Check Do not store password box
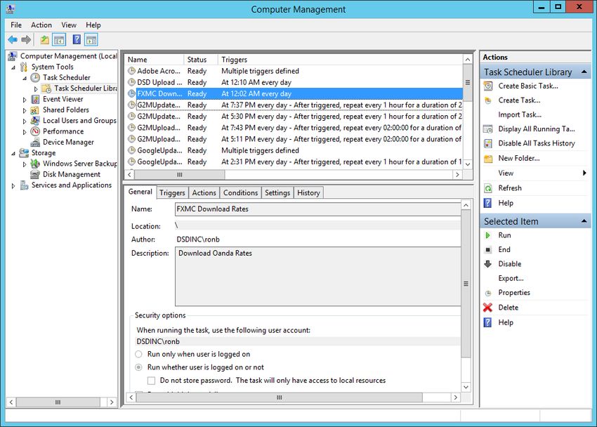Image resolution: width=597 pixels, height=427 pixels. pyautogui.click(x=151, y=380)
